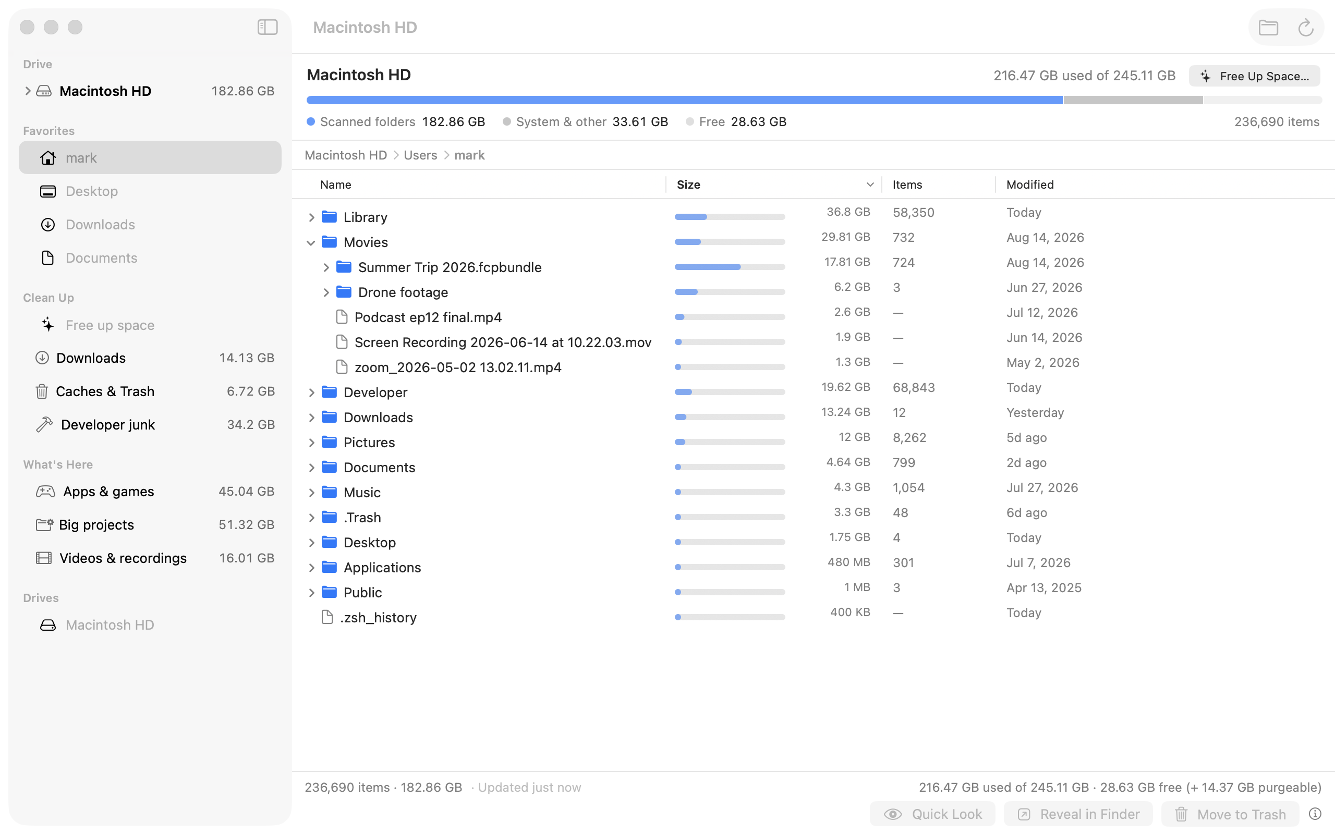Click the 236,690 items label at top right
The image size is (1335, 834).
click(x=1277, y=121)
